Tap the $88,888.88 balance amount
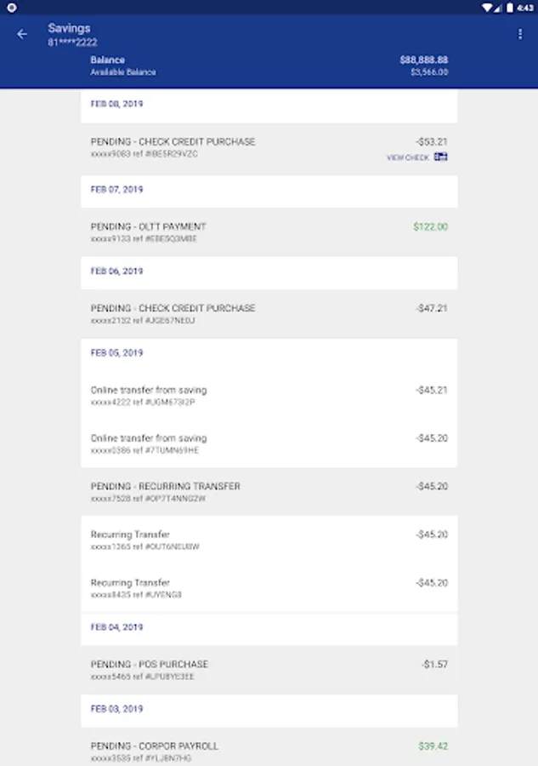This screenshot has width=538, height=766. 423,60
